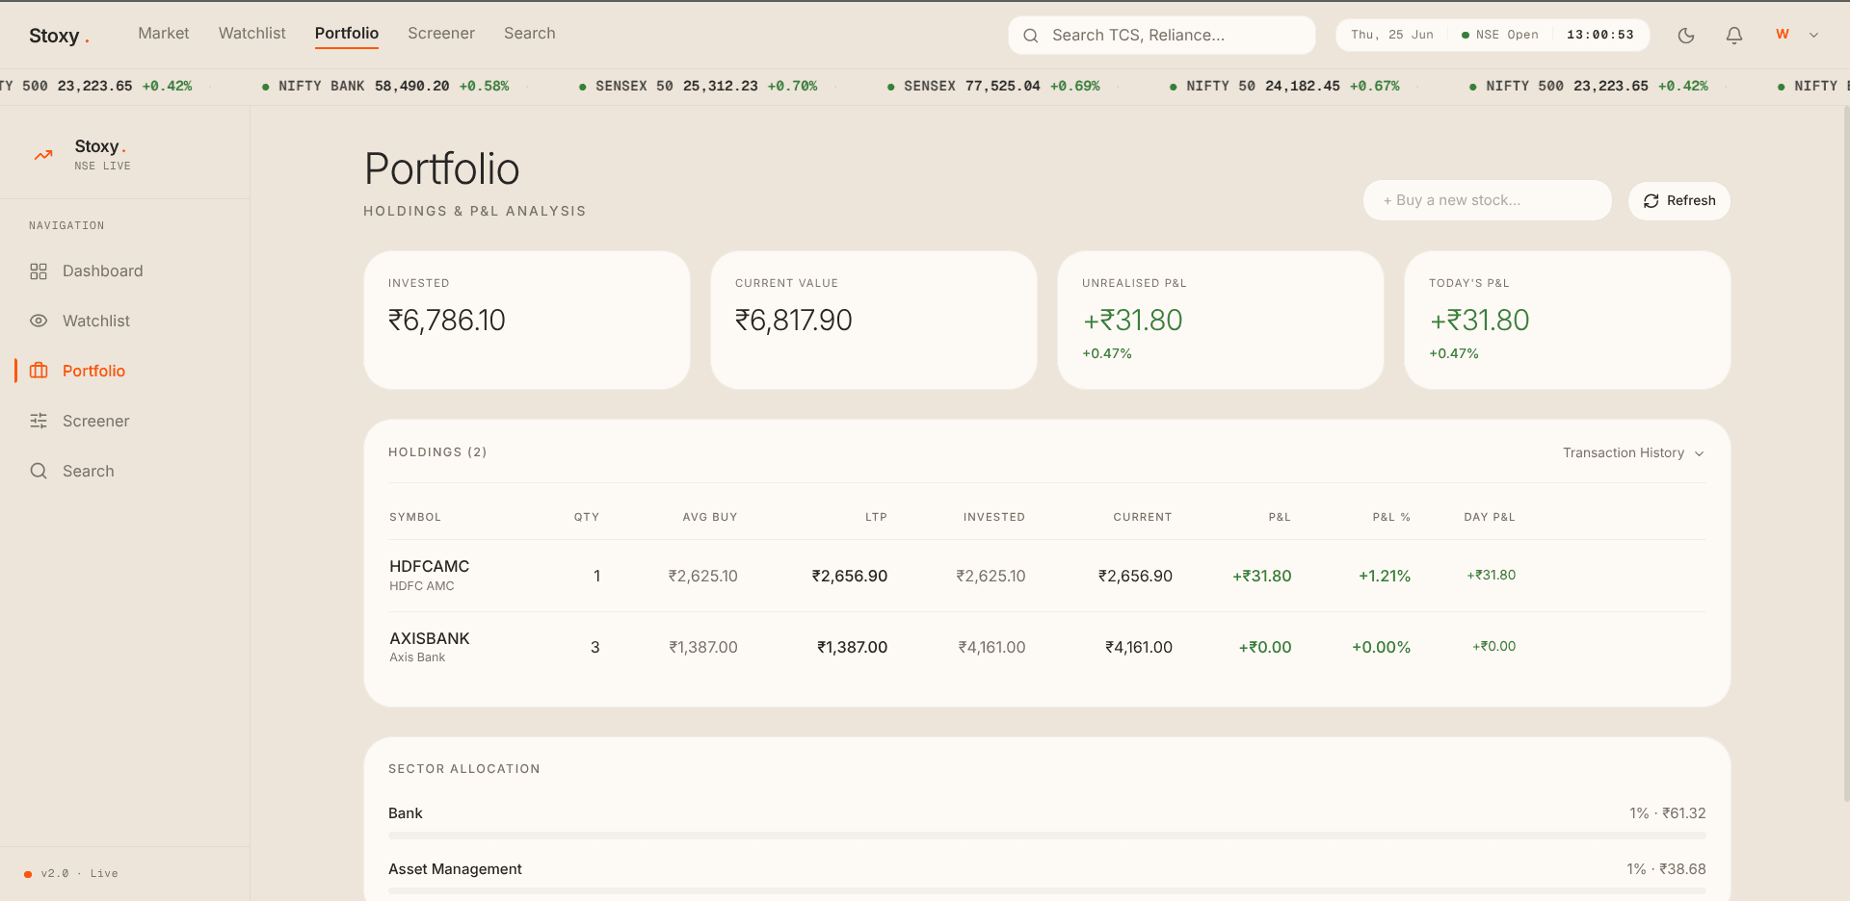Click the AVG BUY column header
Viewport: 1850px width, 901px height.
[710, 518]
